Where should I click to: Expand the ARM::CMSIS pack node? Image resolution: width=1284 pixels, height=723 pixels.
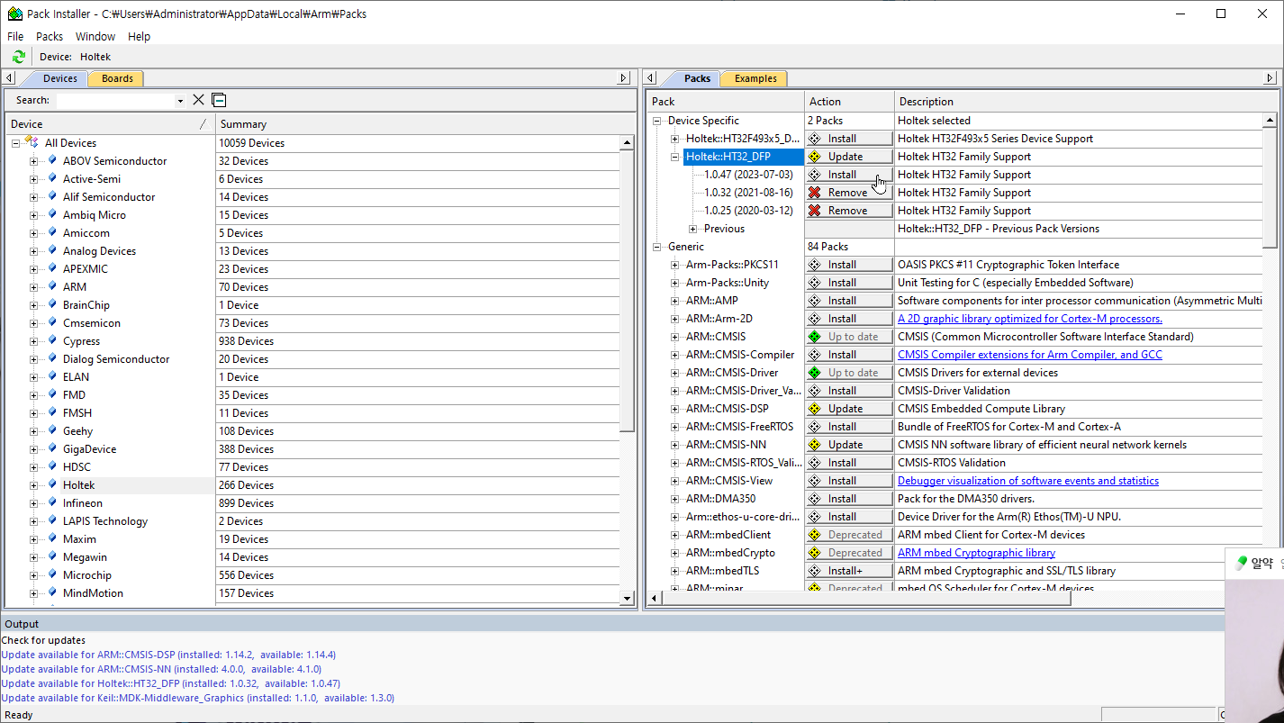tap(675, 337)
